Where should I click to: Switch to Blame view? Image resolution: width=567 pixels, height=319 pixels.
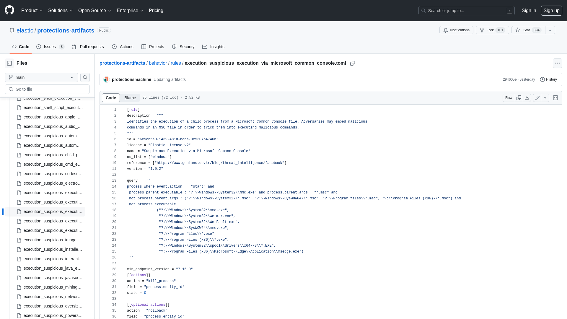click(x=130, y=98)
